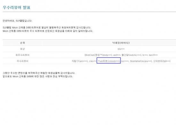The height and width of the screenshot is (125, 176).
Task: Click the 자림♡(arro***) nickname
Action: tap(80, 61)
